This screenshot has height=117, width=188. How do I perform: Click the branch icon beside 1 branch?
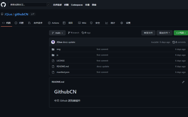point(69,33)
